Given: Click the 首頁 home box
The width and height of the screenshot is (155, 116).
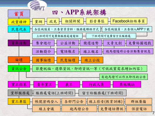Looking at the screenshot, I should tap(19, 14).
